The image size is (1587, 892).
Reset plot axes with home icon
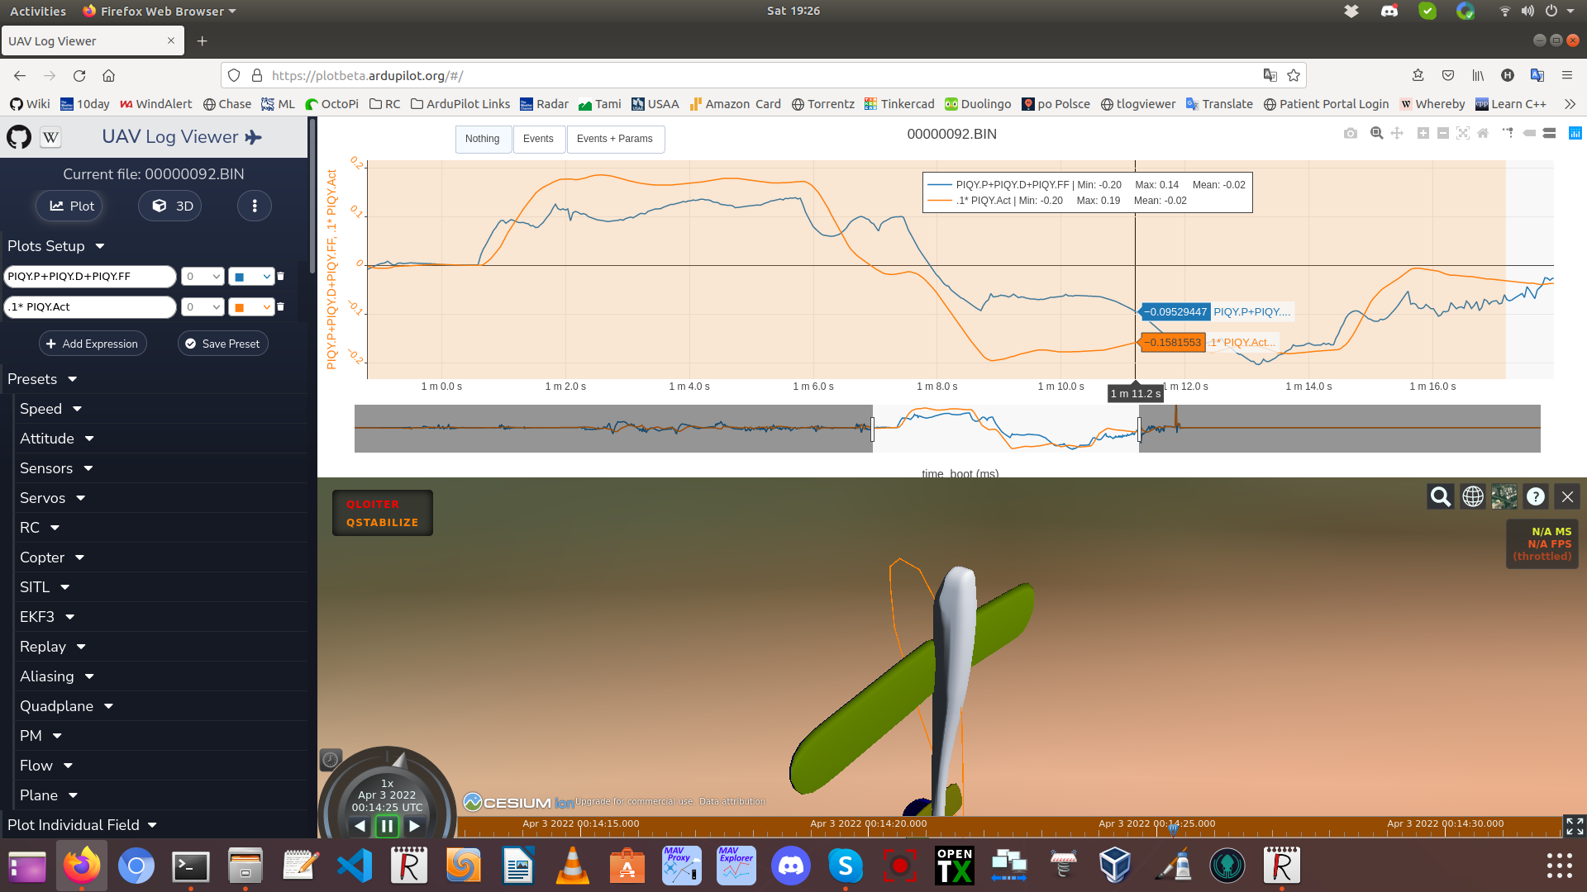pos(1483,133)
